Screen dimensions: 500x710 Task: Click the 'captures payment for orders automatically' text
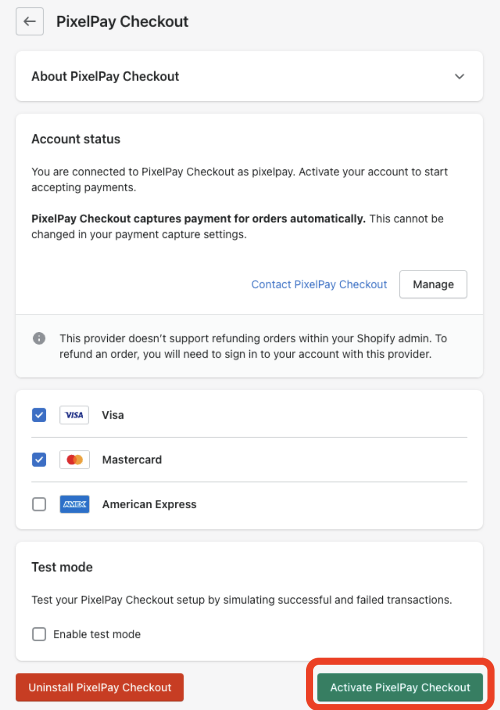pyautogui.click(x=198, y=219)
